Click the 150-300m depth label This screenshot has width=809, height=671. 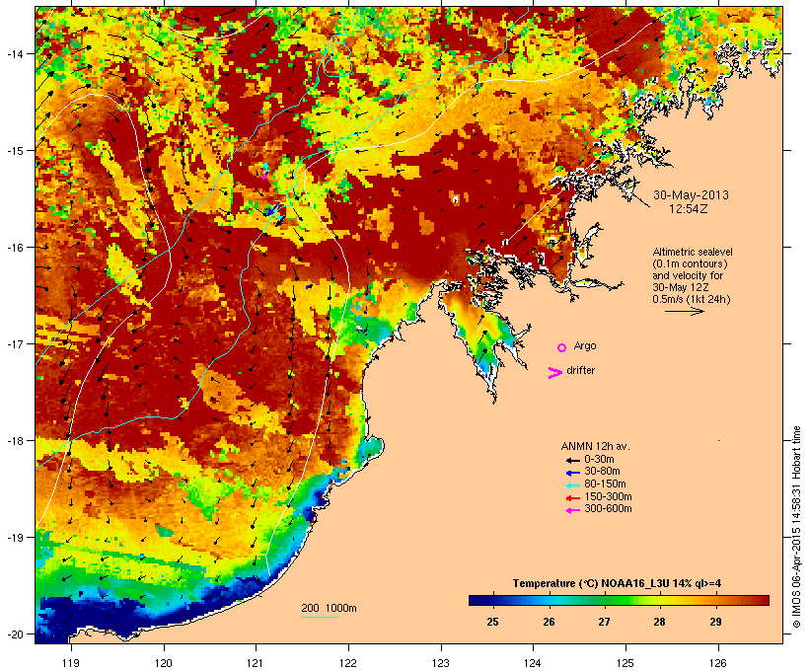point(608,496)
